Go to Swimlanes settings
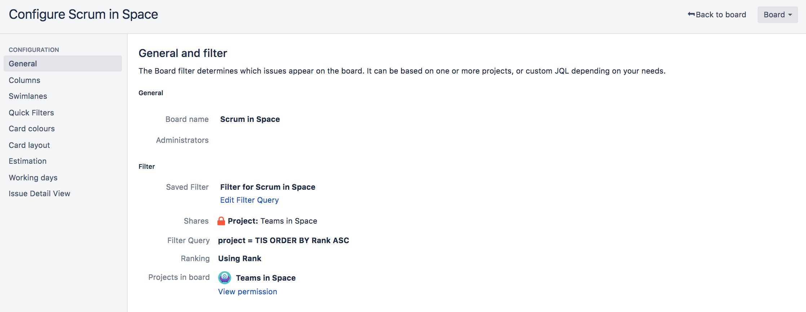This screenshot has width=806, height=312. point(28,96)
